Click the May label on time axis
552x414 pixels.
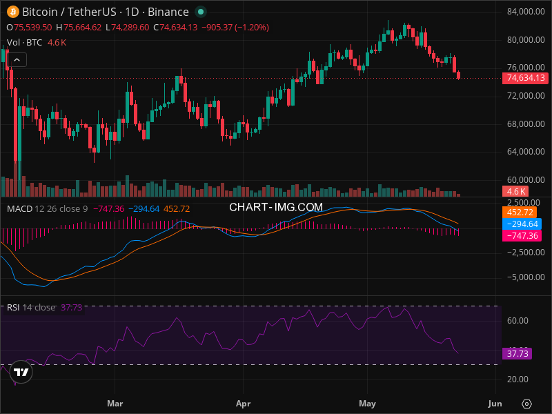367,404
